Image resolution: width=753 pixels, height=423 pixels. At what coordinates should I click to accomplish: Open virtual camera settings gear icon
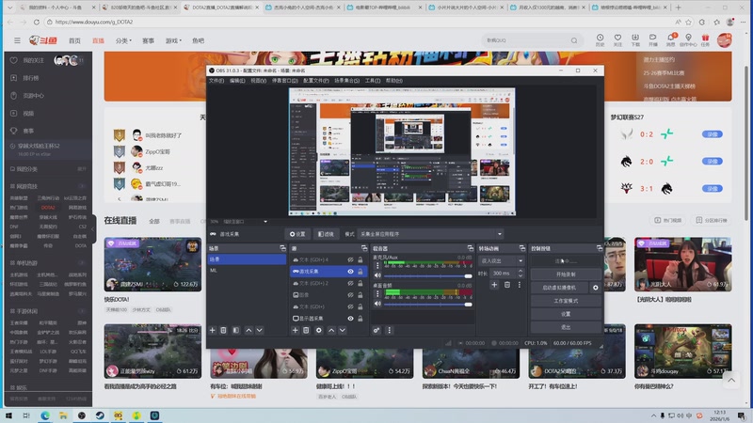596,288
